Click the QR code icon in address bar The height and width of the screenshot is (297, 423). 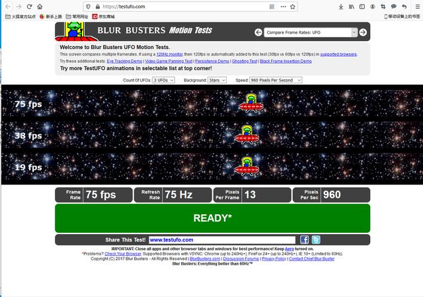click(272, 7)
